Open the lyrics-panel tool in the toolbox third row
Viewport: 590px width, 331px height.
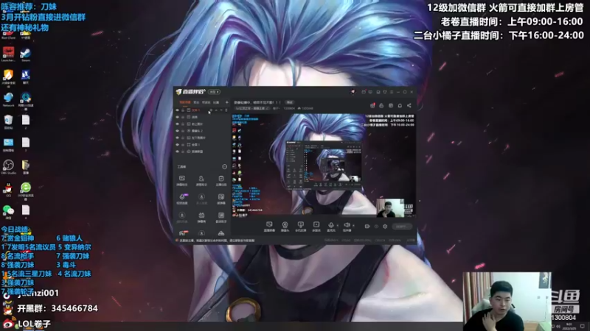(221, 217)
